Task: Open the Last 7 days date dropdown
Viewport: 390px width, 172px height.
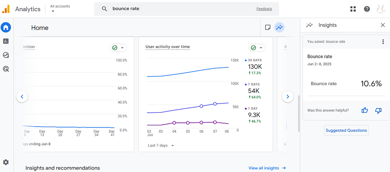Action: coord(161,146)
